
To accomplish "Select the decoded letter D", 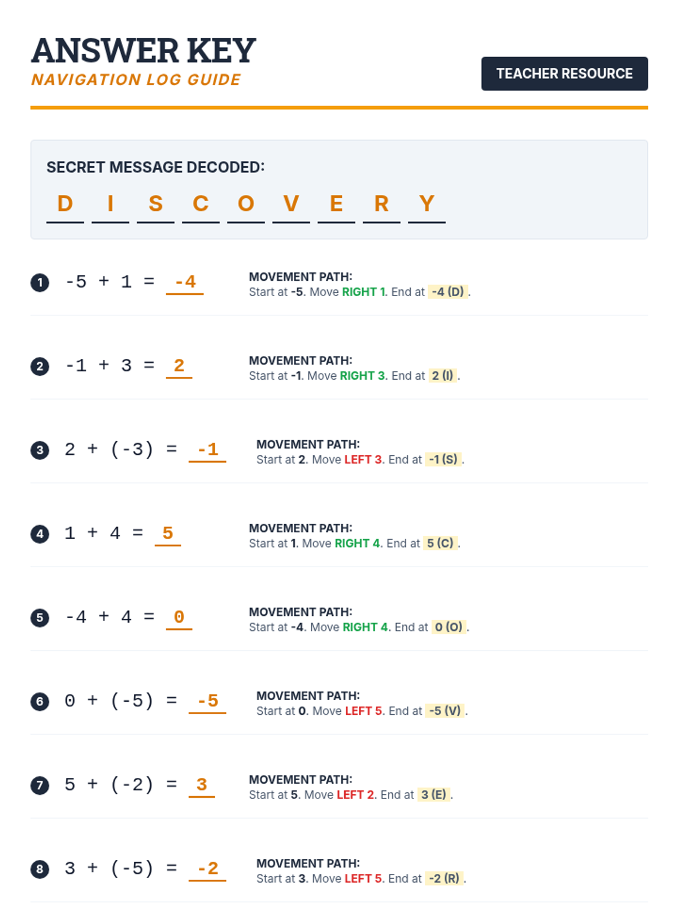I will 65,204.
